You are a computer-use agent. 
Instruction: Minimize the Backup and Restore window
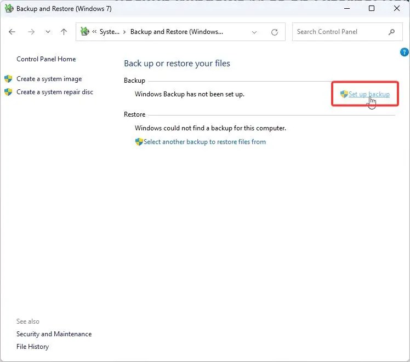[x=347, y=8]
